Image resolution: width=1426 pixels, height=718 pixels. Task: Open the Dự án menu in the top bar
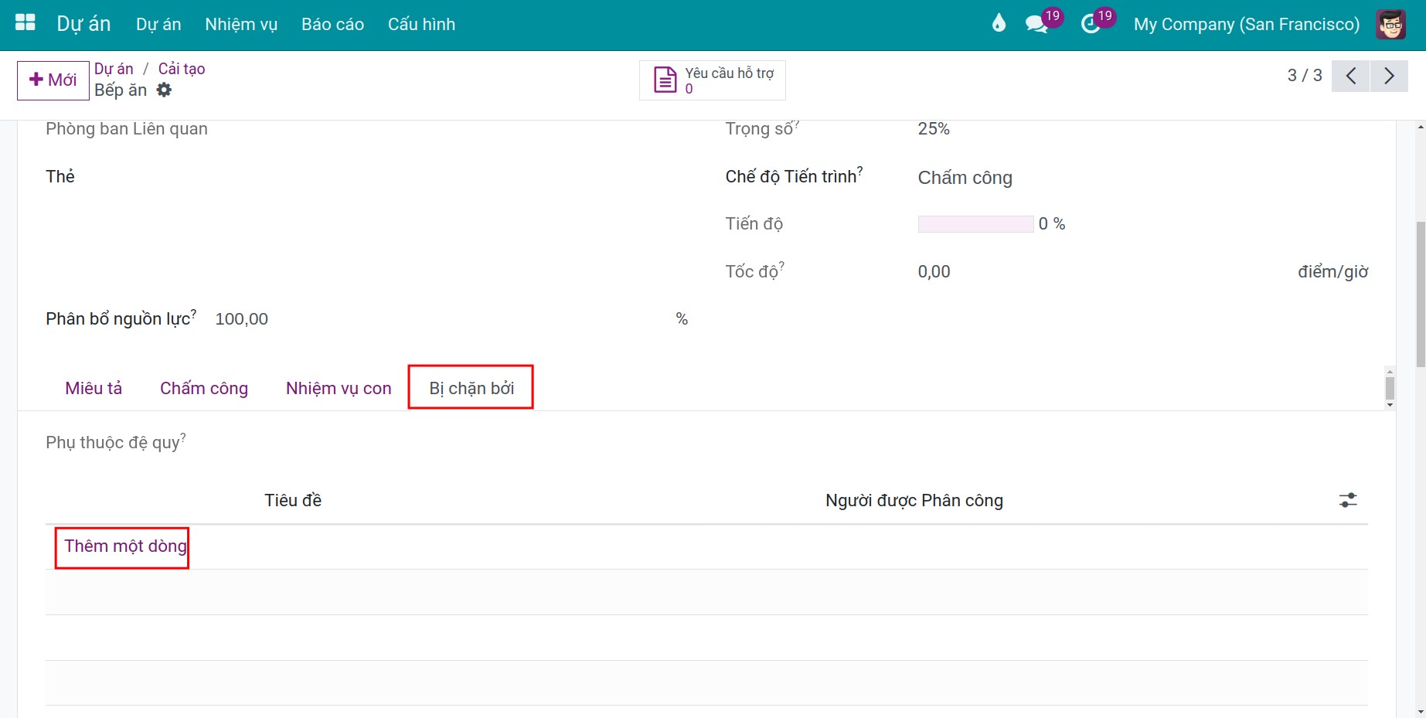pos(158,24)
